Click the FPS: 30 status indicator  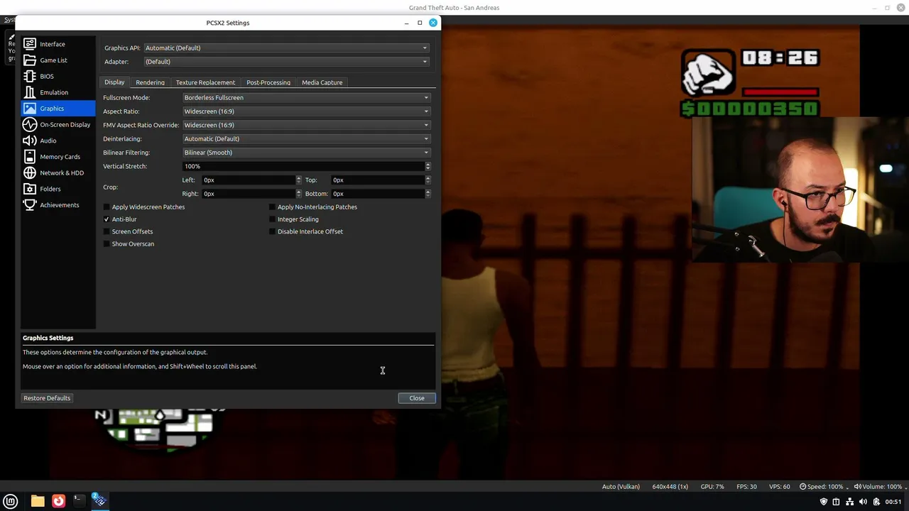(746, 487)
